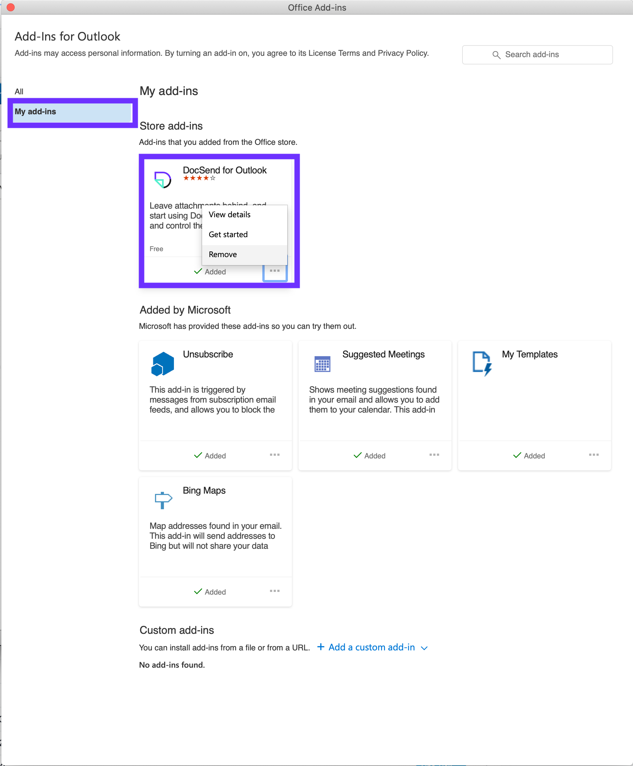The image size is (633, 766).
Task: Click the DocSend for Outlook logo icon
Action: point(162,180)
